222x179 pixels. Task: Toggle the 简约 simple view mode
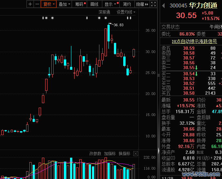[127, 4]
